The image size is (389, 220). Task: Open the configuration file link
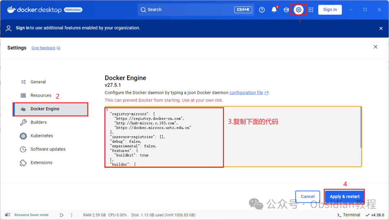pyautogui.click(x=246, y=93)
